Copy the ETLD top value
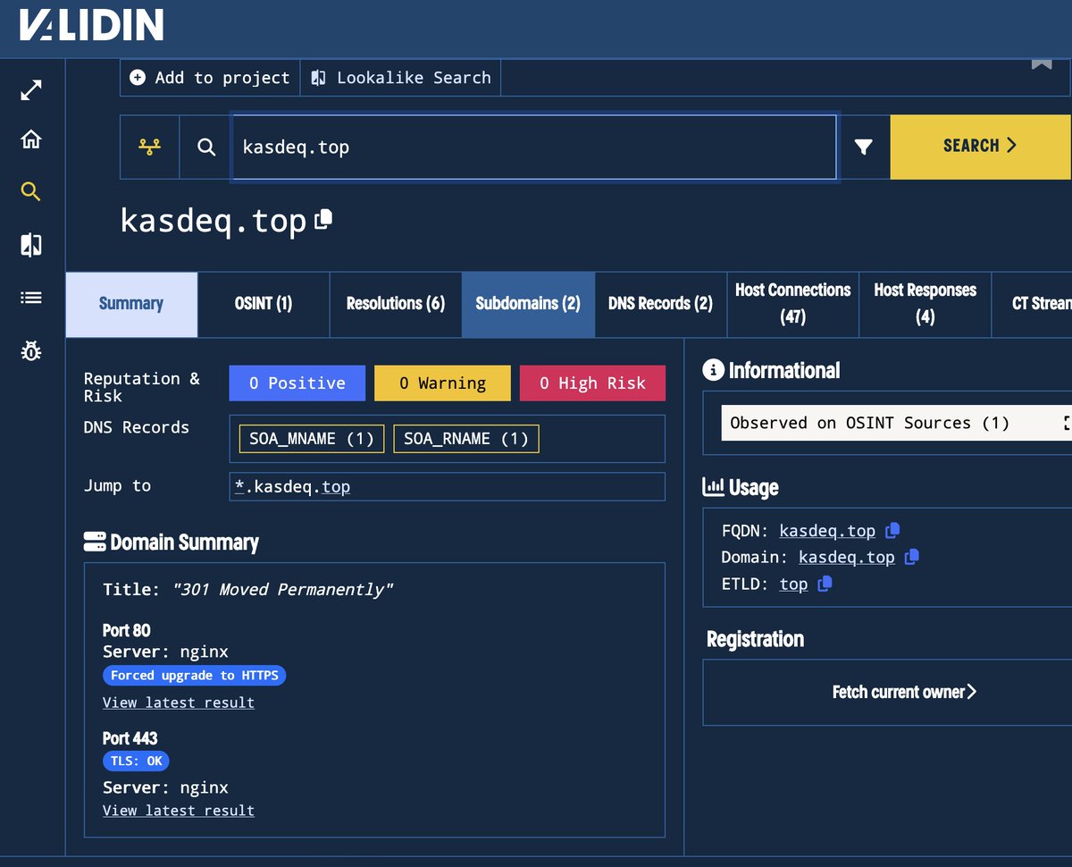The image size is (1072, 867). pyautogui.click(x=825, y=584)
